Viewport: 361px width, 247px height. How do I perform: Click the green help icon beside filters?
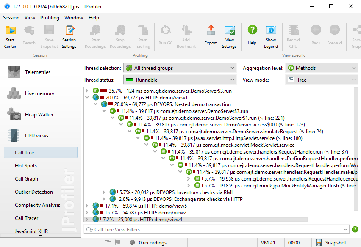pyautogui.click(x=355, y=229)
